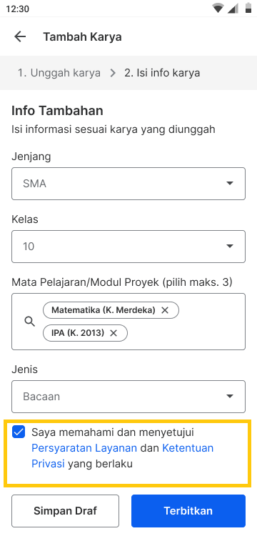Click the breadcrumb chevron between steps
Screen dimensions: 257x541
click(113, 73)
